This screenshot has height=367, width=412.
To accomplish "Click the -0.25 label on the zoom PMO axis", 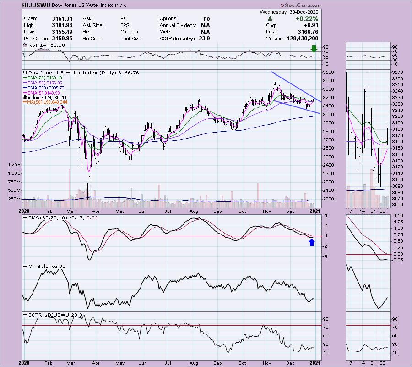I will point(398,260).
